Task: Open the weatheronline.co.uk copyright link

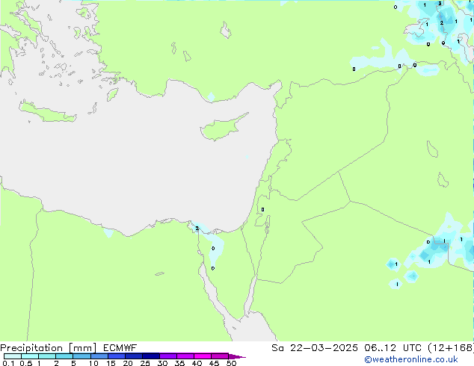Action: point(411,359)
